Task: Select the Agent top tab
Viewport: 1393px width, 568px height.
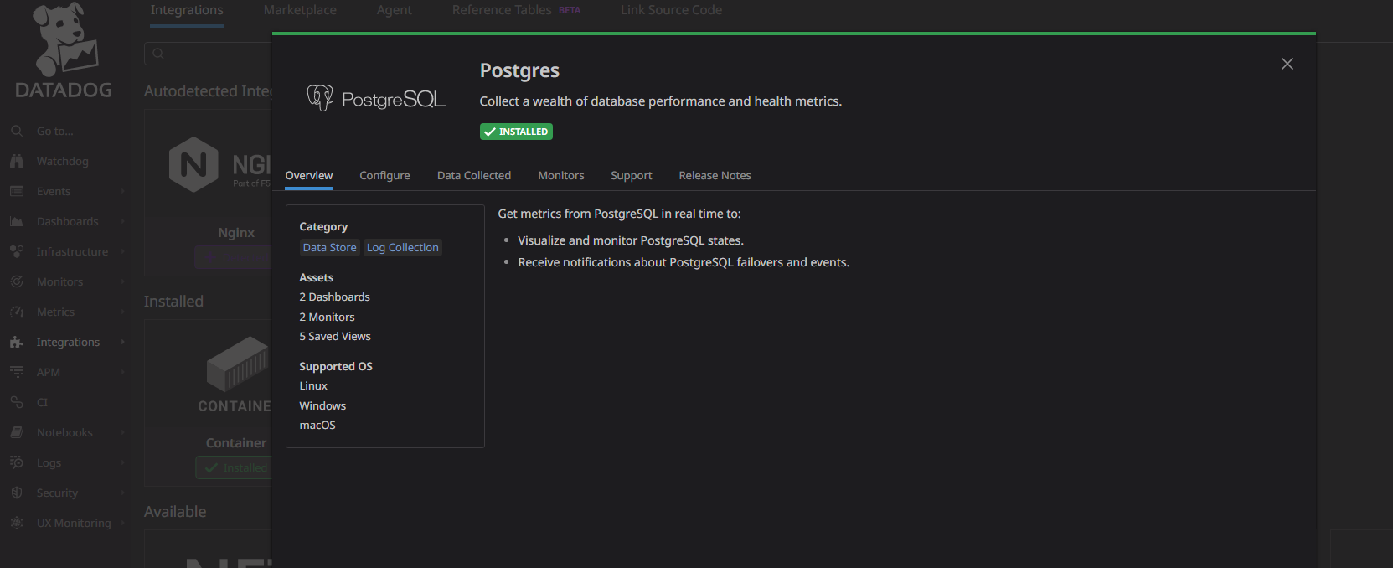Action: tap(394, 10)
